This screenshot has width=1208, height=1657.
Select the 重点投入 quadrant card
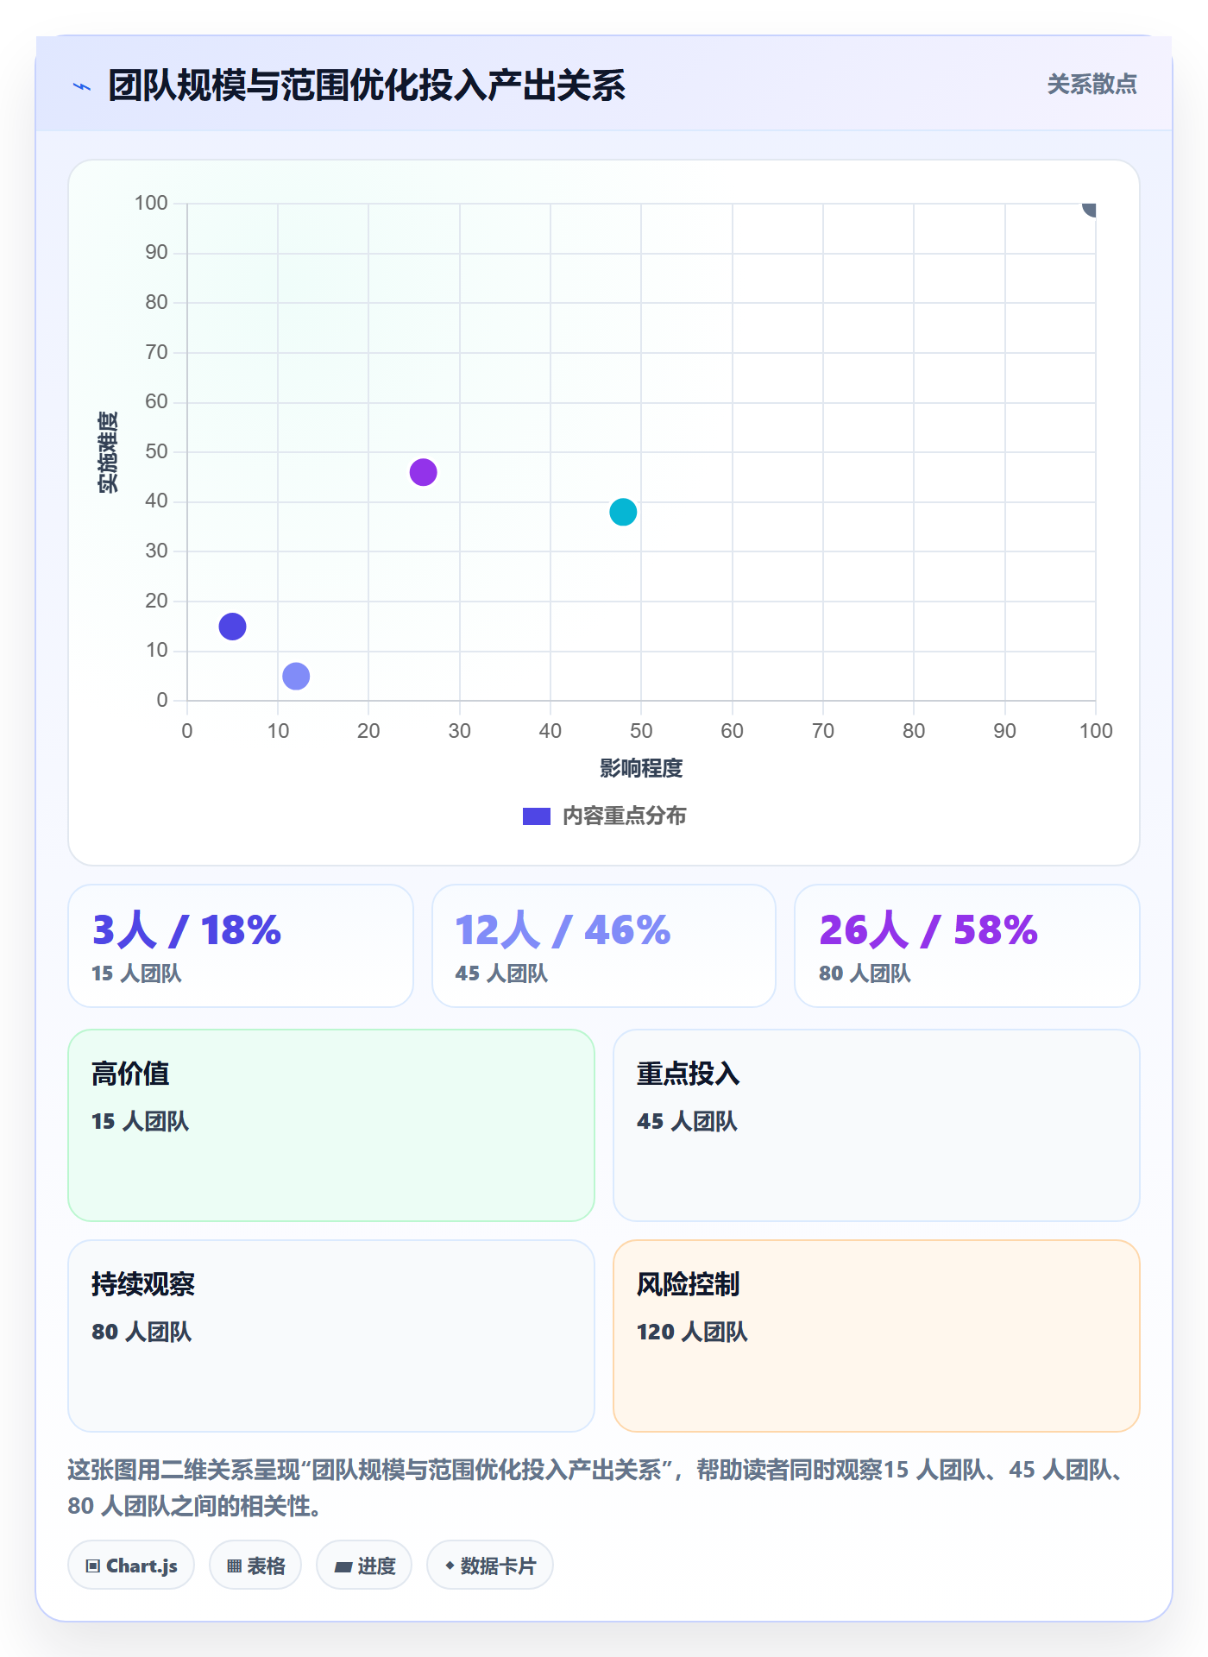[x=877, y=1125]
